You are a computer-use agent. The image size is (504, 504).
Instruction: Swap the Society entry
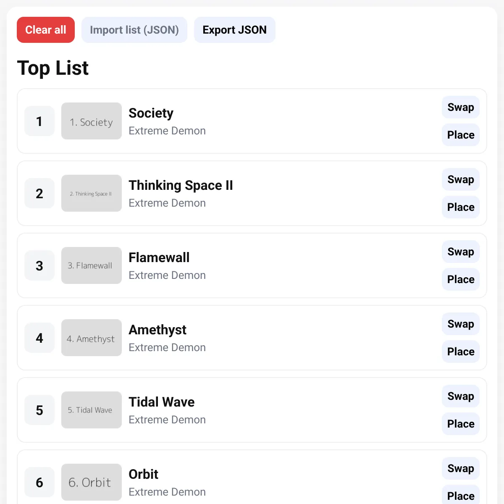click(461, 107)
